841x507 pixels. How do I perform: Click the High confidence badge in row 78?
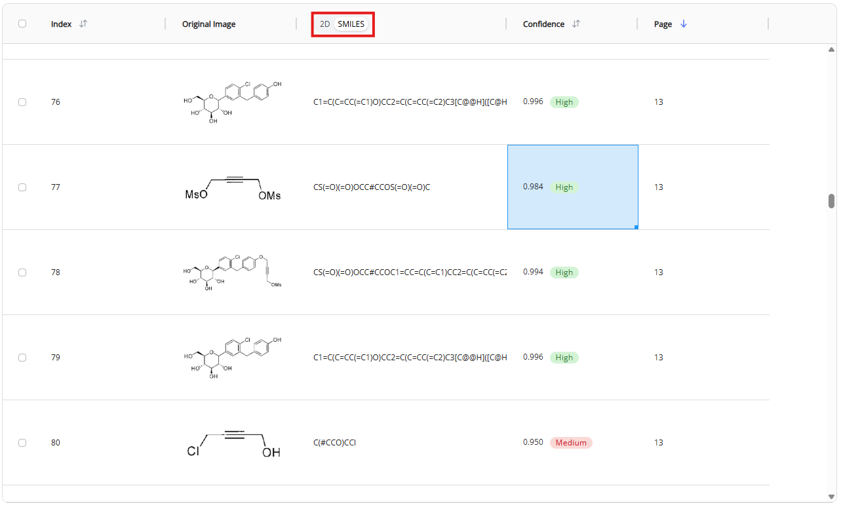click(x=564, y=272)
